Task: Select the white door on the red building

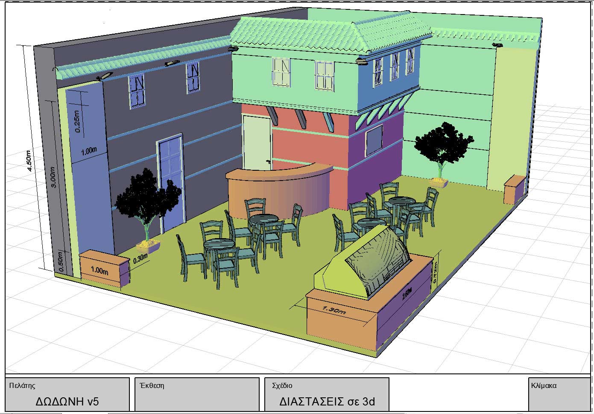Action: 257,142
